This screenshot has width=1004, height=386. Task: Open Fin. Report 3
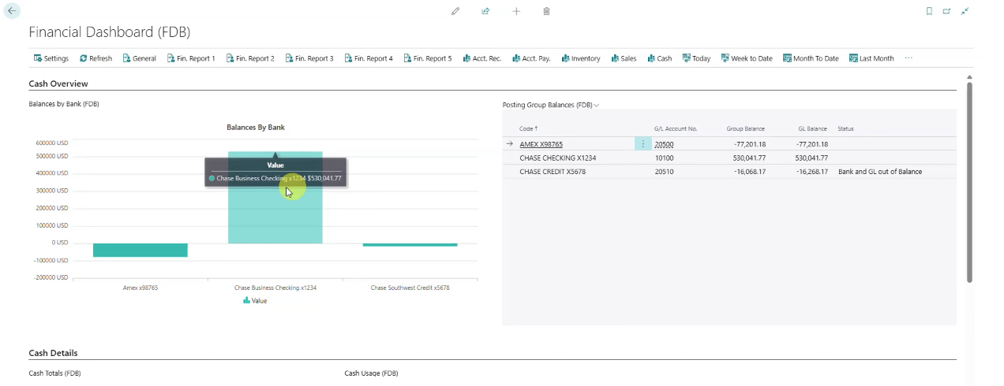[309, 58]
